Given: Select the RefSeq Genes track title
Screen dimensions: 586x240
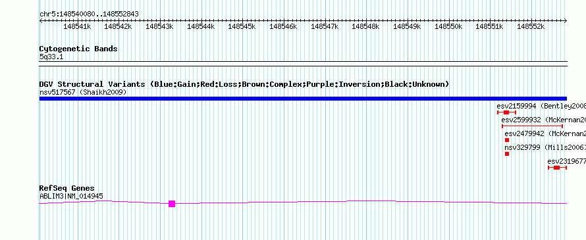Looking at the screenshot, I should click(x=67, y=188).
